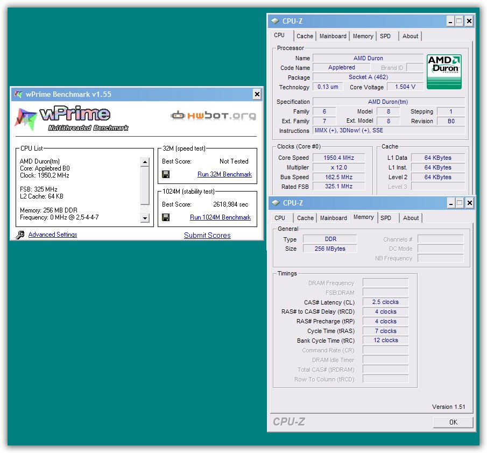The width and height of the screenshot is (487, 453).
Task: Switch to Cache tab in lower CPU-Z window
Action: click(305, 218)
